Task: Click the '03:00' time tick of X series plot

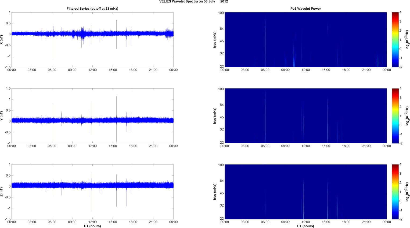Action: [32, 70]
